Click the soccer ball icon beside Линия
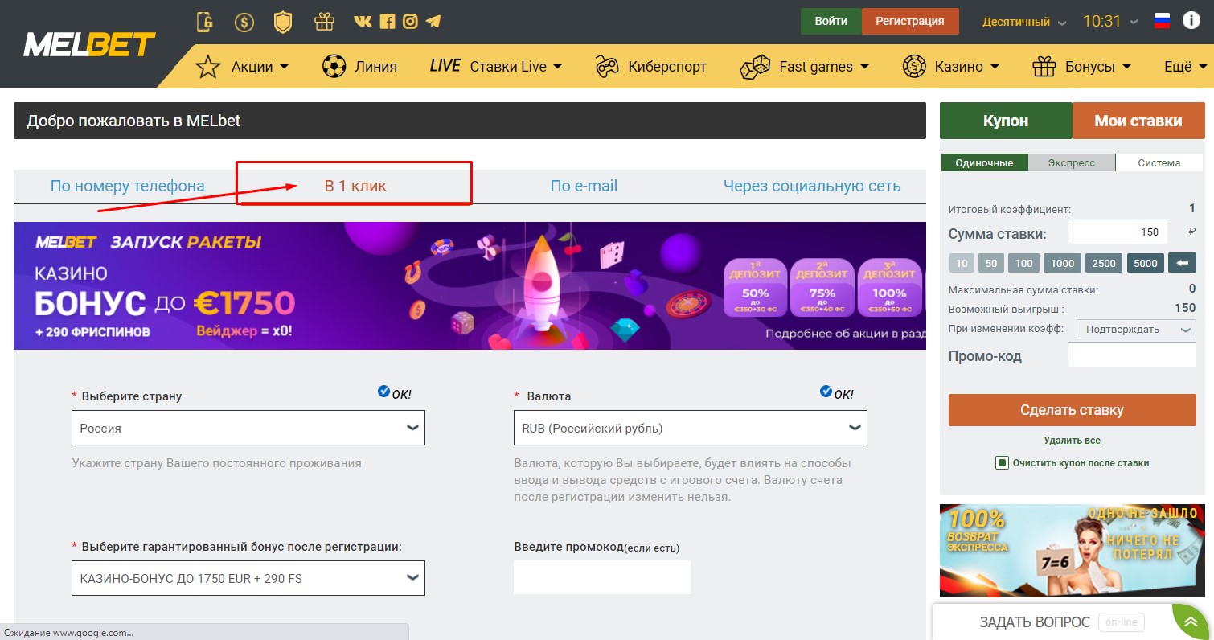Image resolution: width=1214 pixels, height=640 pixels. tap(333, 67)
